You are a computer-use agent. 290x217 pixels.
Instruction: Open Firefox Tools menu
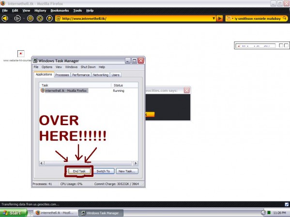pyautogui.click(x=77, y=11)
